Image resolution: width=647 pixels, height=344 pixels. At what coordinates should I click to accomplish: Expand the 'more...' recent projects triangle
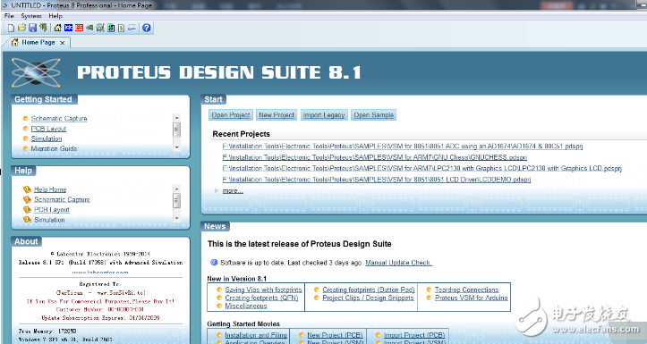(x=217, y=190)
